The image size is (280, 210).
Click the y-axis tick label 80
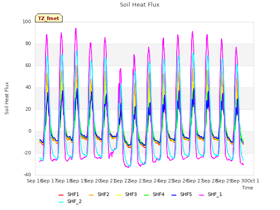pos(28,44)
